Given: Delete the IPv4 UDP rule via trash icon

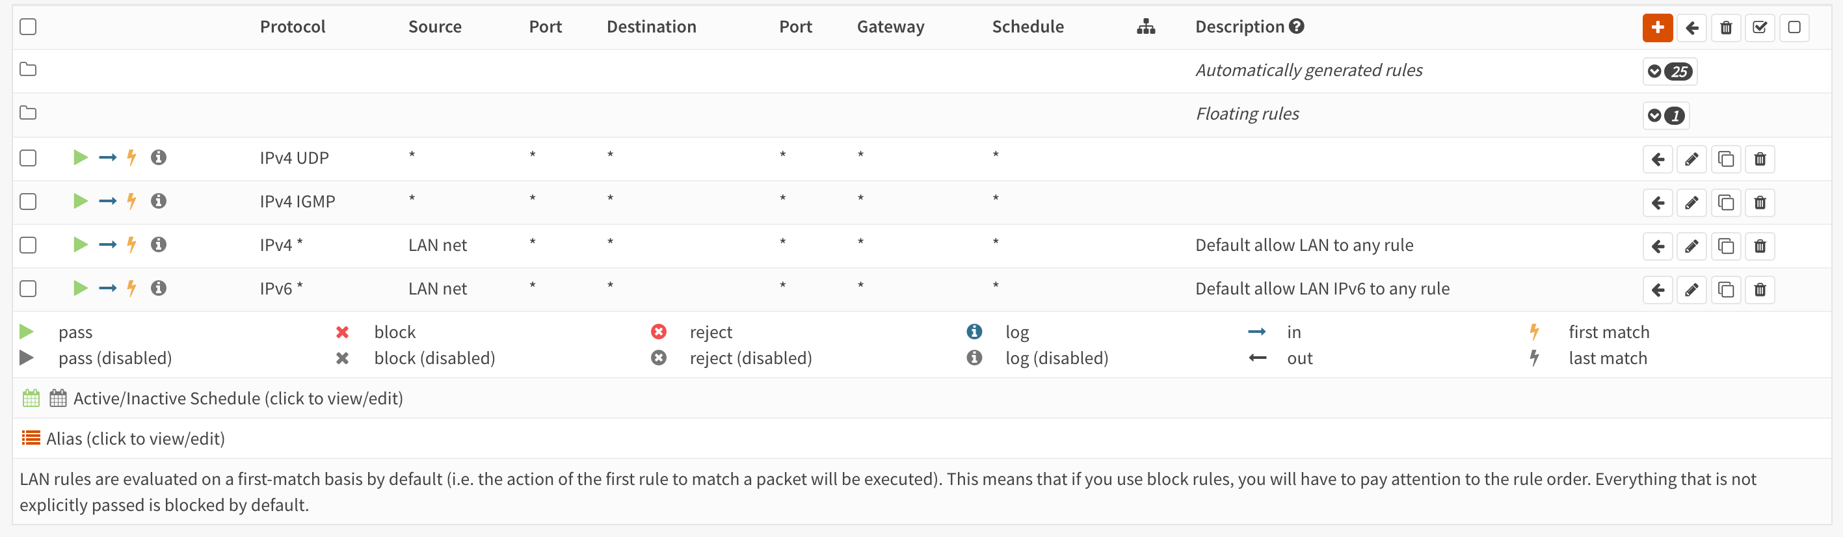Looking at the screenshot, I should (1760, 159).
